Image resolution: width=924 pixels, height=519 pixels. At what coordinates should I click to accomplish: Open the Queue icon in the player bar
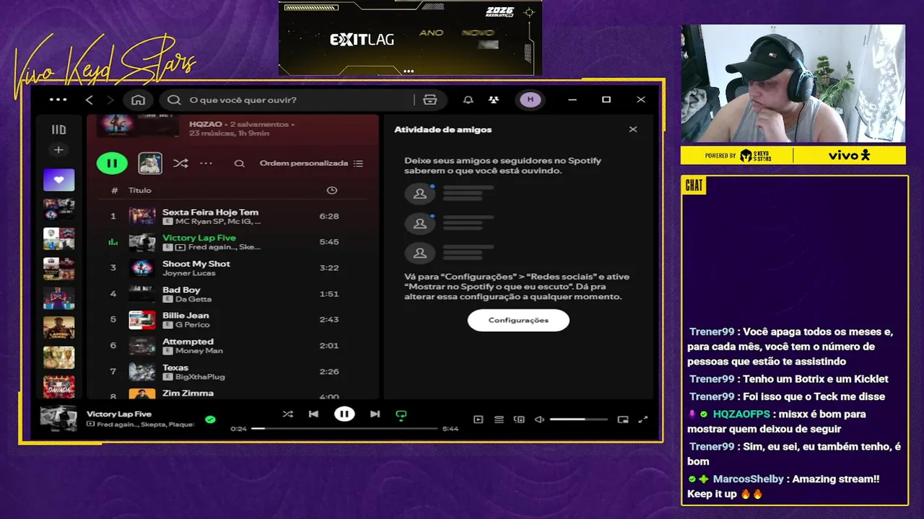pyautogui.click(x=499, y=420)
